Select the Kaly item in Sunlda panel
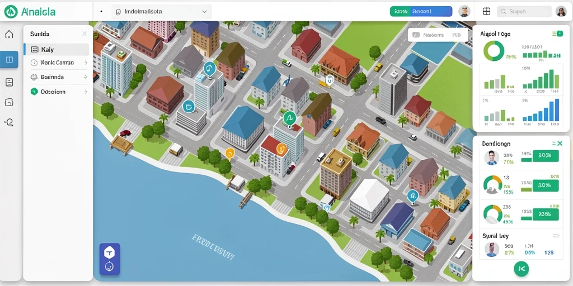Viewport: 573px width, 286px height. (x=57, y=50)
